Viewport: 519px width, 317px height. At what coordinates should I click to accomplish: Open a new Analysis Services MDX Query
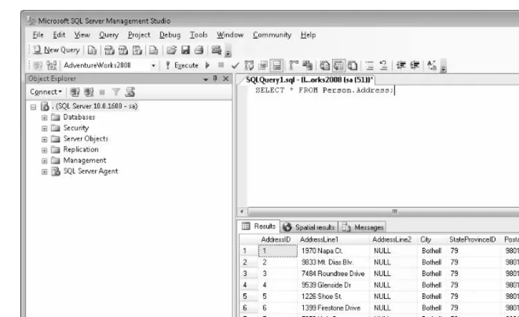[x=109, y=51]
